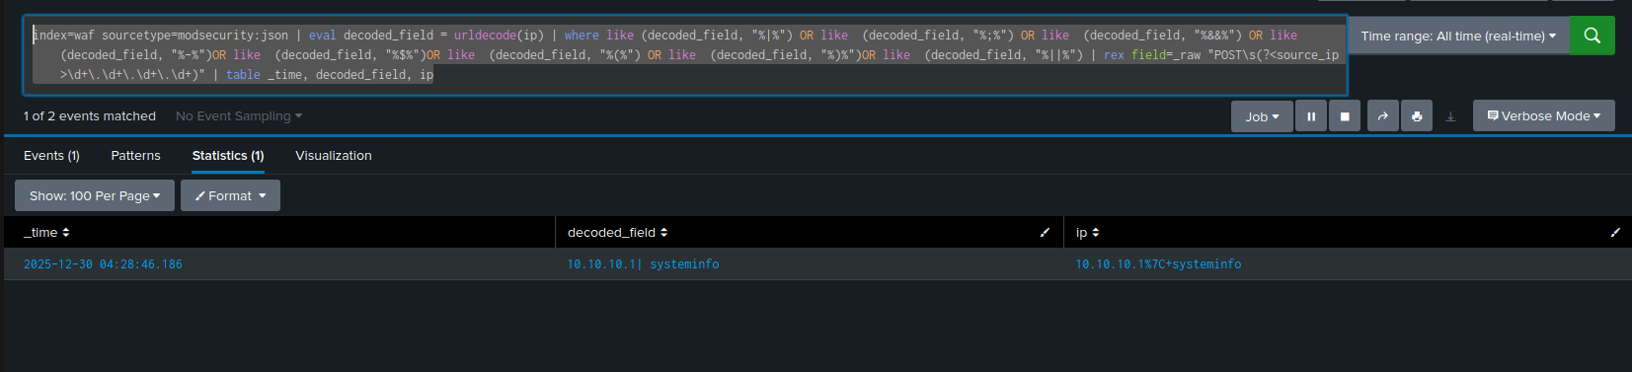Sort by the ip column header
The image size is (1632, 372).
(x=1088, y=233)
